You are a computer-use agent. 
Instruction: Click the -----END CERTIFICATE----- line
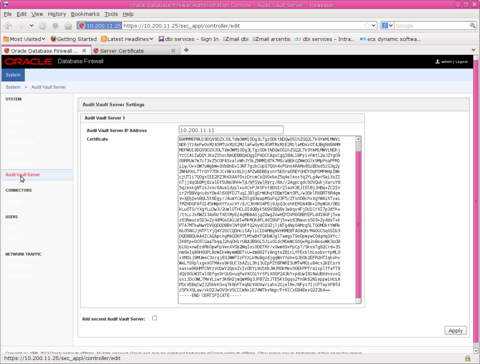pos(210,296)
